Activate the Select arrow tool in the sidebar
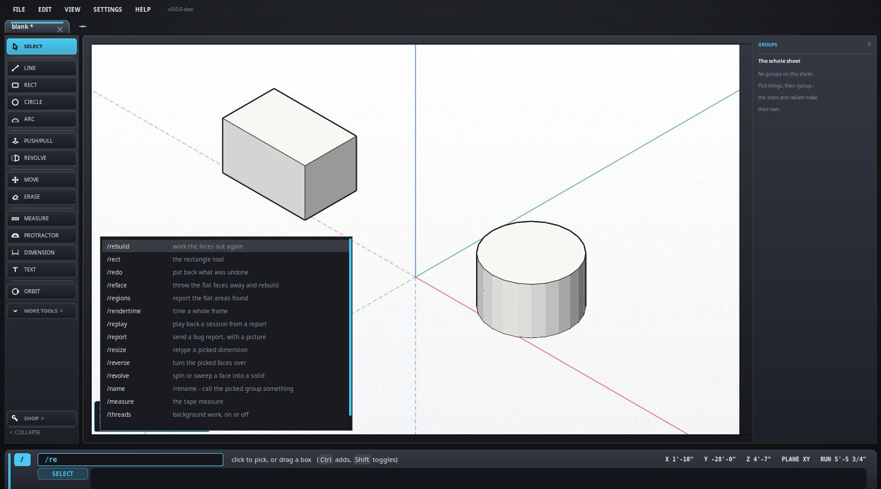This screenshot has width=881, height=489. [42, 46]
